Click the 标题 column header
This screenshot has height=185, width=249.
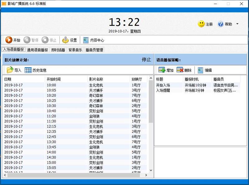coord(169,79)
